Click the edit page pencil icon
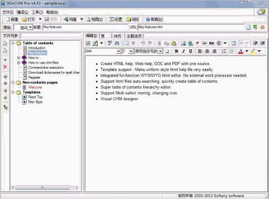The width and height of the screenshot is (269, 199). (x=95, y=43)
